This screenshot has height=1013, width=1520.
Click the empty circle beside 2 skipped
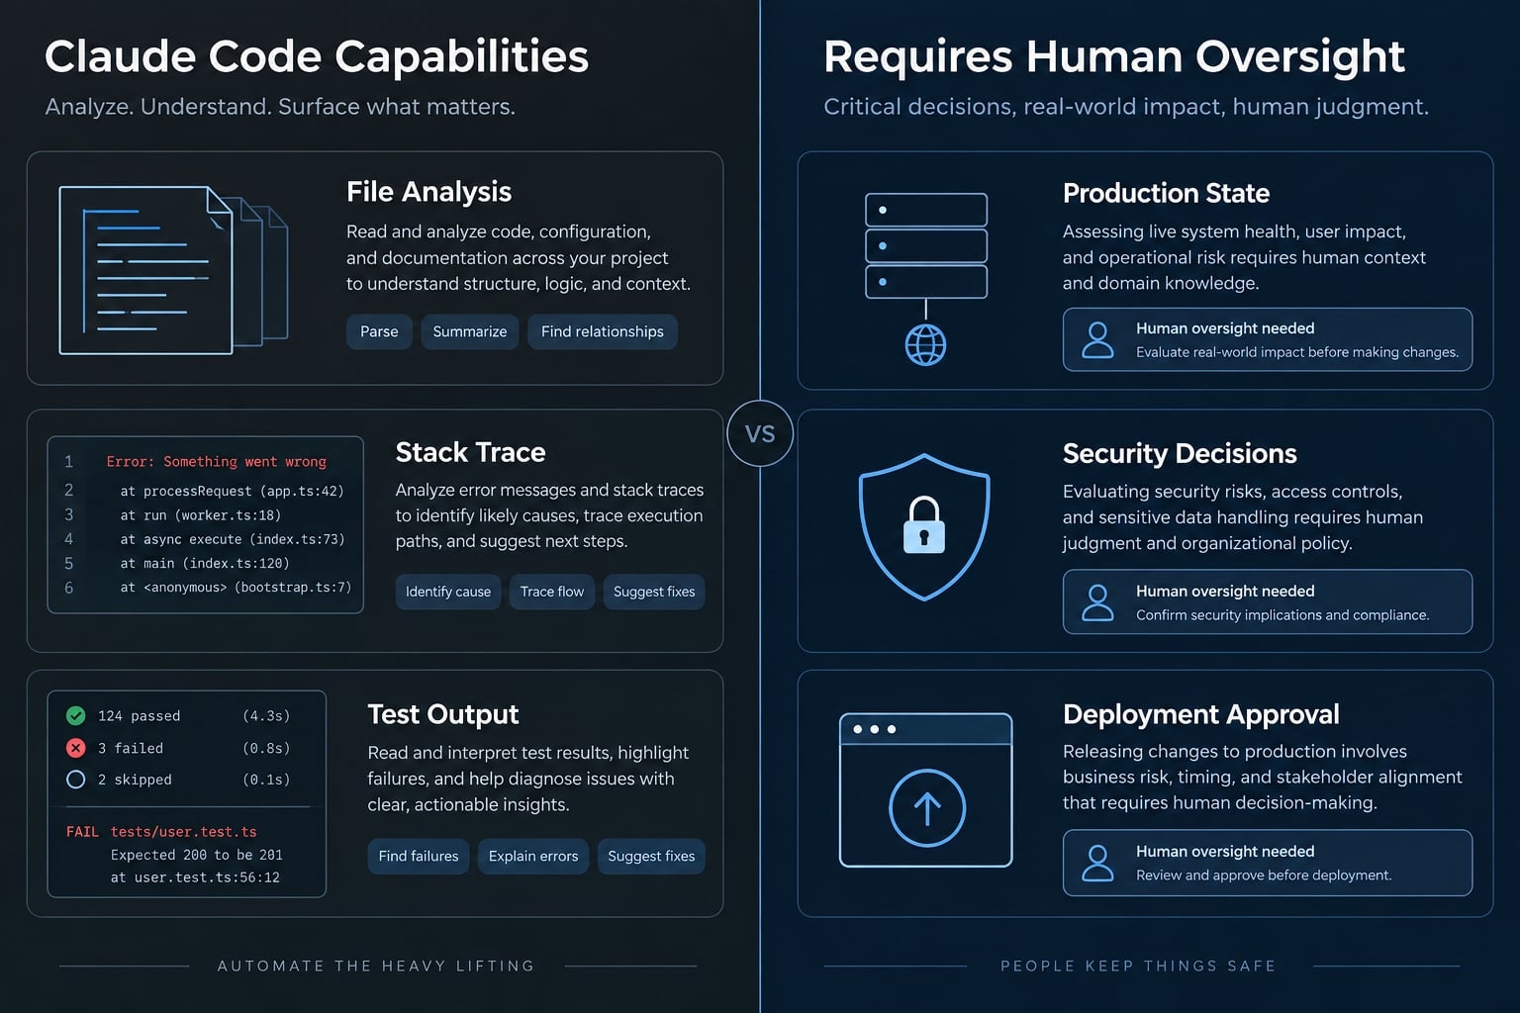coord(75,780)
